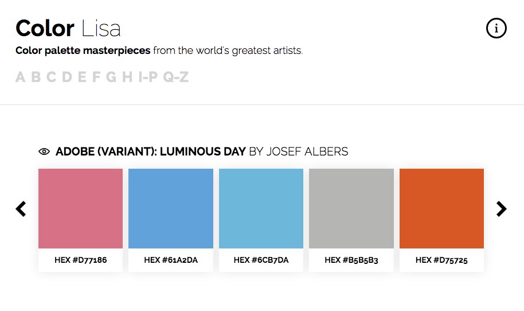
Task: Open the Adobe (Variant): Luminous Day title link
Action: point(150,152)
